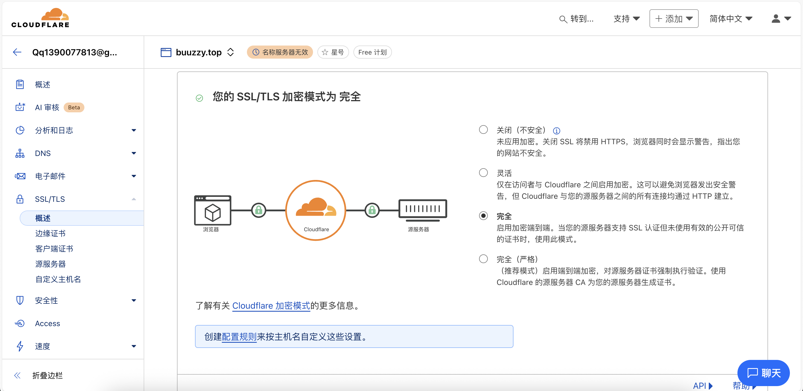Open the 简体中文 language dropdown
Viewport: 803px width, 391px height.
coord(731,19)
